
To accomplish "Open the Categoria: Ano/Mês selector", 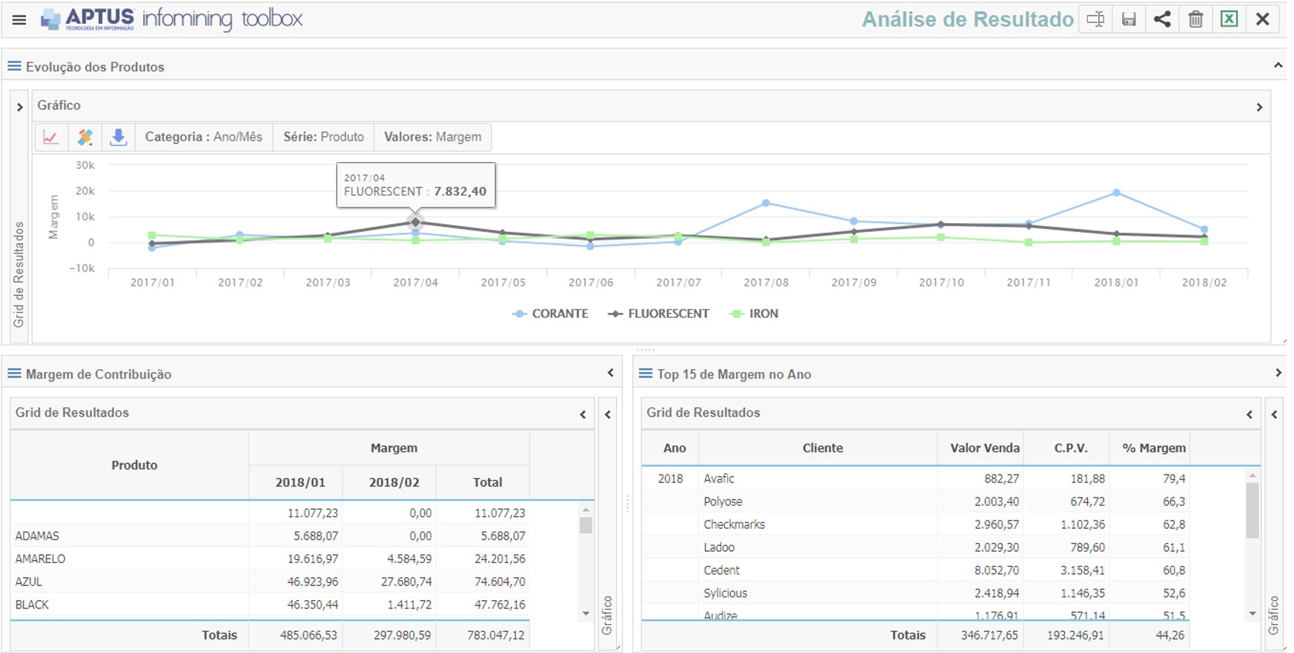I will click(203, 137).
